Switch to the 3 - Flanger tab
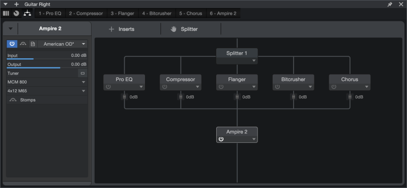The image size is (407, 188). (x=123, y=14)
